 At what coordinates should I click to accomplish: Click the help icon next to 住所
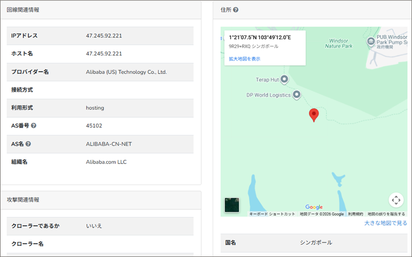click(x=235, y=10)
